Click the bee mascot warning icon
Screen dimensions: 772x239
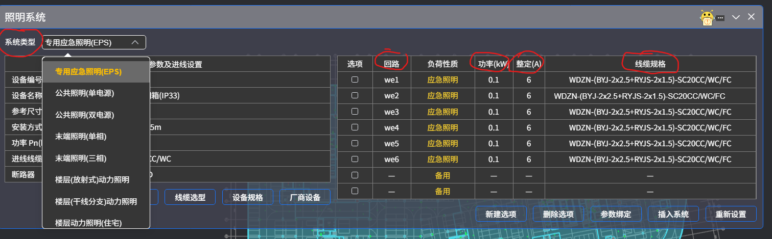(x=707, y=18)
